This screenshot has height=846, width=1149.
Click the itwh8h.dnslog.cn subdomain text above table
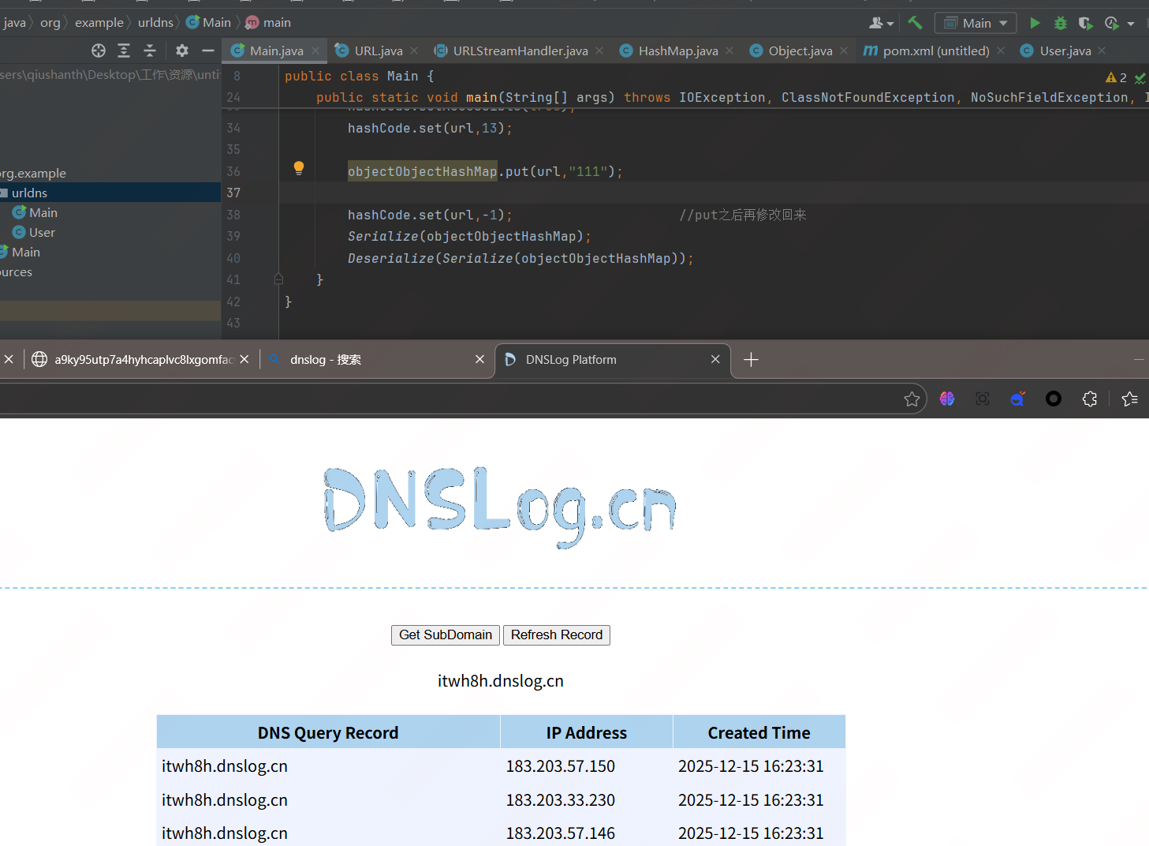point(501,681)
